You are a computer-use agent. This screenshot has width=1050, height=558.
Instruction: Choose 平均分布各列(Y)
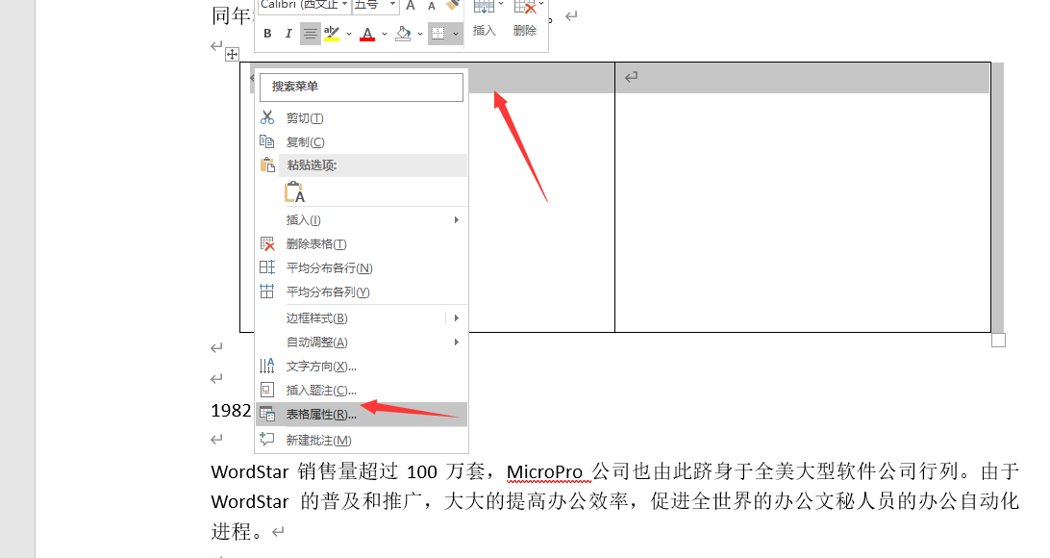[x=362, y=292]
